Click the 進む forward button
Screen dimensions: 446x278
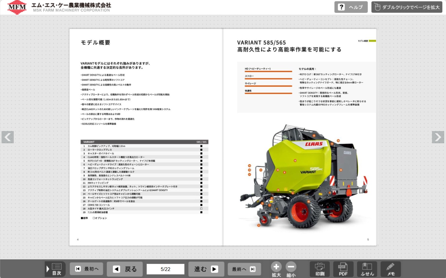(206, 269)
